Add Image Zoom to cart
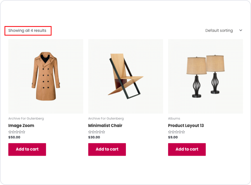The image size is (251, 185). click(27, 149)
